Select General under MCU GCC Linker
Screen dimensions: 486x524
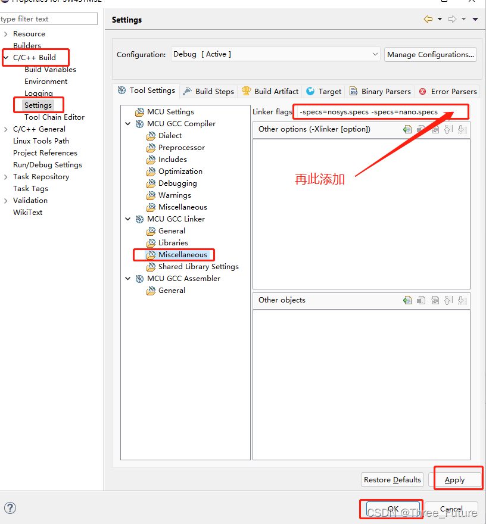click(x=172, y=231)
